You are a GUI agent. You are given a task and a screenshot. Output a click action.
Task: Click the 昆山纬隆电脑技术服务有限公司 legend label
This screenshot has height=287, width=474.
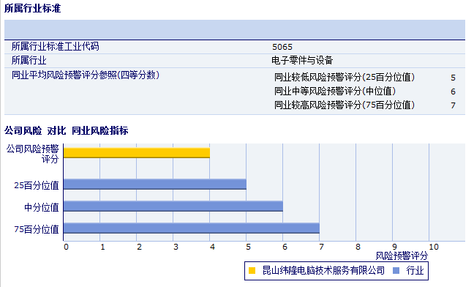(x=323, y=270)
